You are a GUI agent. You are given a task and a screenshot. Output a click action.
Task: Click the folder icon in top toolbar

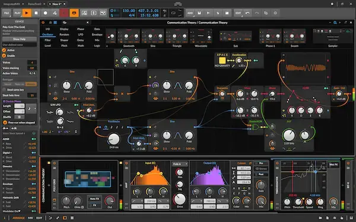click(x=227, y=13)
